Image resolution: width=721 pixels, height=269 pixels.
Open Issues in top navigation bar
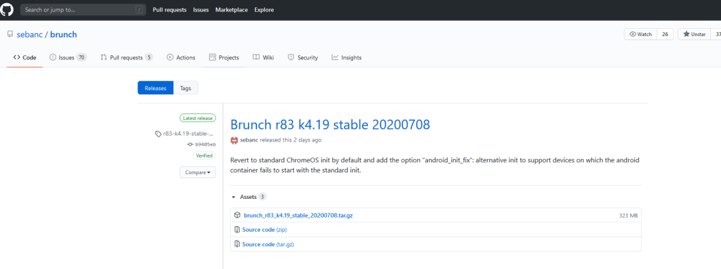point(200,9)
